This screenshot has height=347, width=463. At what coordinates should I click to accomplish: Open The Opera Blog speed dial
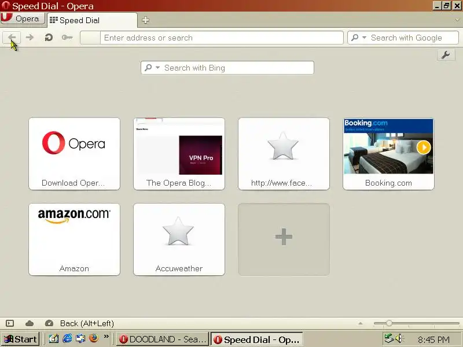179,154
